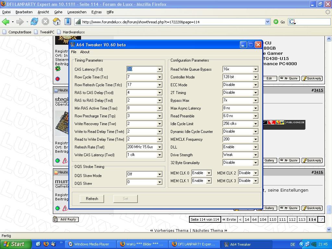Viewport: 332px width, 249px height.
Task: Open the Lesezeichen menu
Action: (77, 12)
